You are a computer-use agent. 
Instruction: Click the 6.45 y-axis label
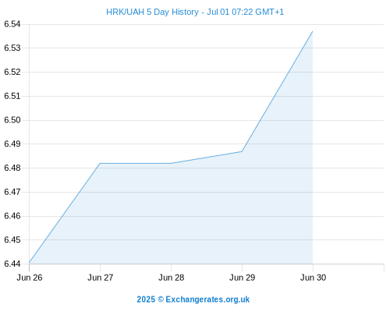(x=12, y=239)
